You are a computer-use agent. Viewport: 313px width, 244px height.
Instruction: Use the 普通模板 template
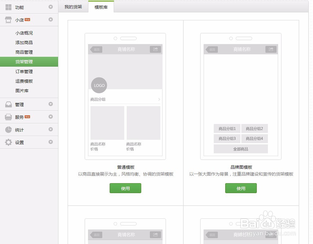tap(125, 188)
